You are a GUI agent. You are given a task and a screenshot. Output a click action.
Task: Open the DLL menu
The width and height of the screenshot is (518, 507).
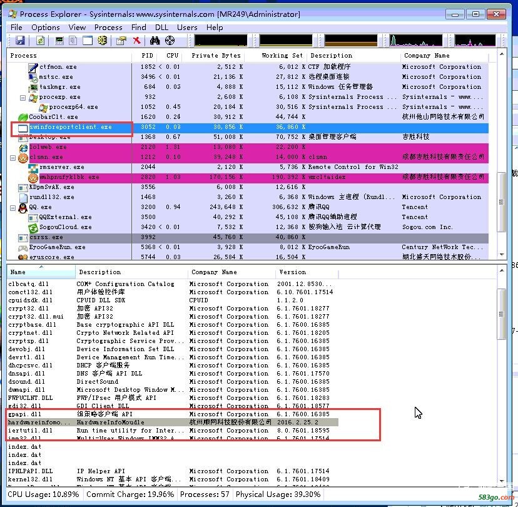(x=161, y=28)
